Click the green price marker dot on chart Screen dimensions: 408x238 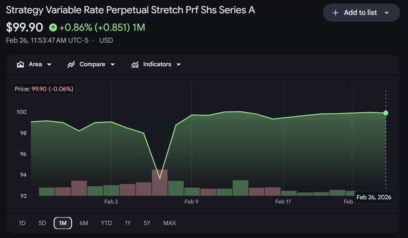(385, 113)
